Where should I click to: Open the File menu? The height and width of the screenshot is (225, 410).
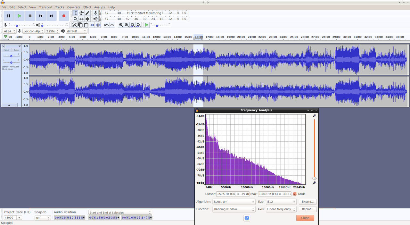[4, 7]
